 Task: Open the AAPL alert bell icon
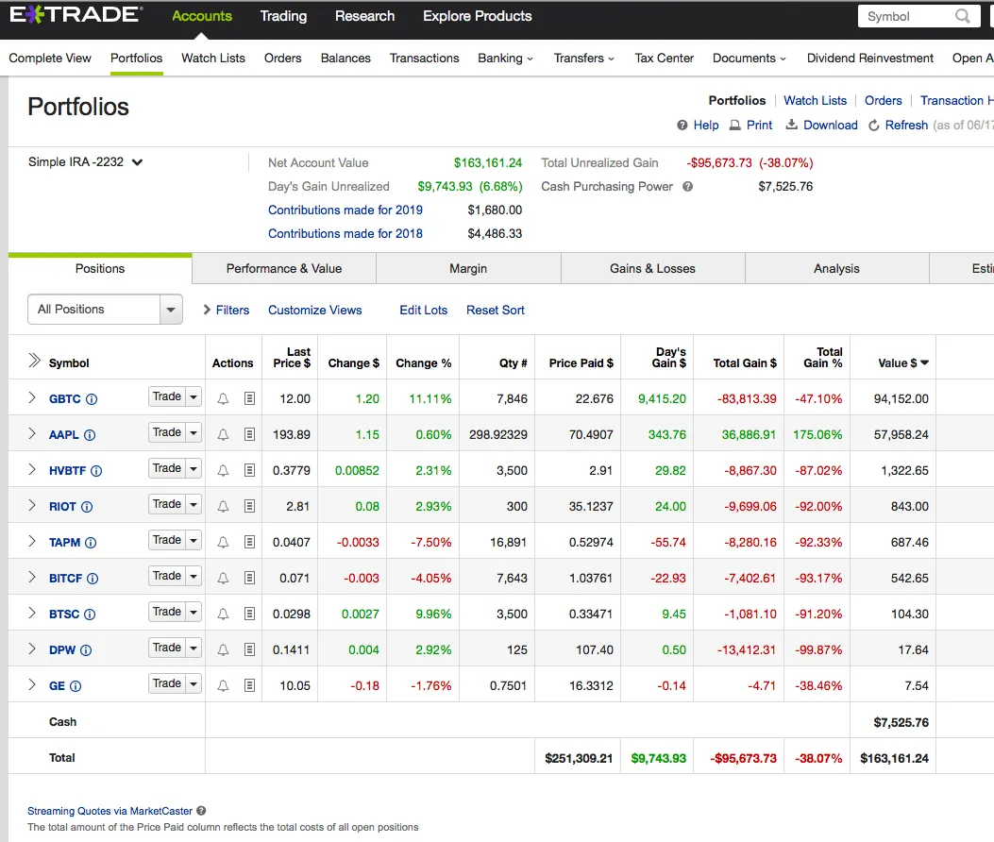click(223, 435)
